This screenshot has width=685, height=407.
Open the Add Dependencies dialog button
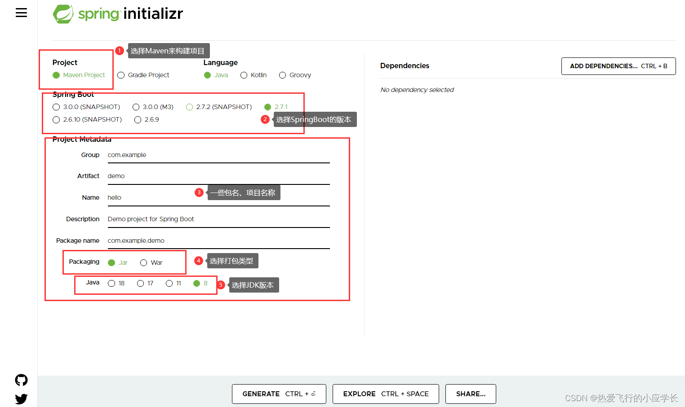tap(618, 66)
